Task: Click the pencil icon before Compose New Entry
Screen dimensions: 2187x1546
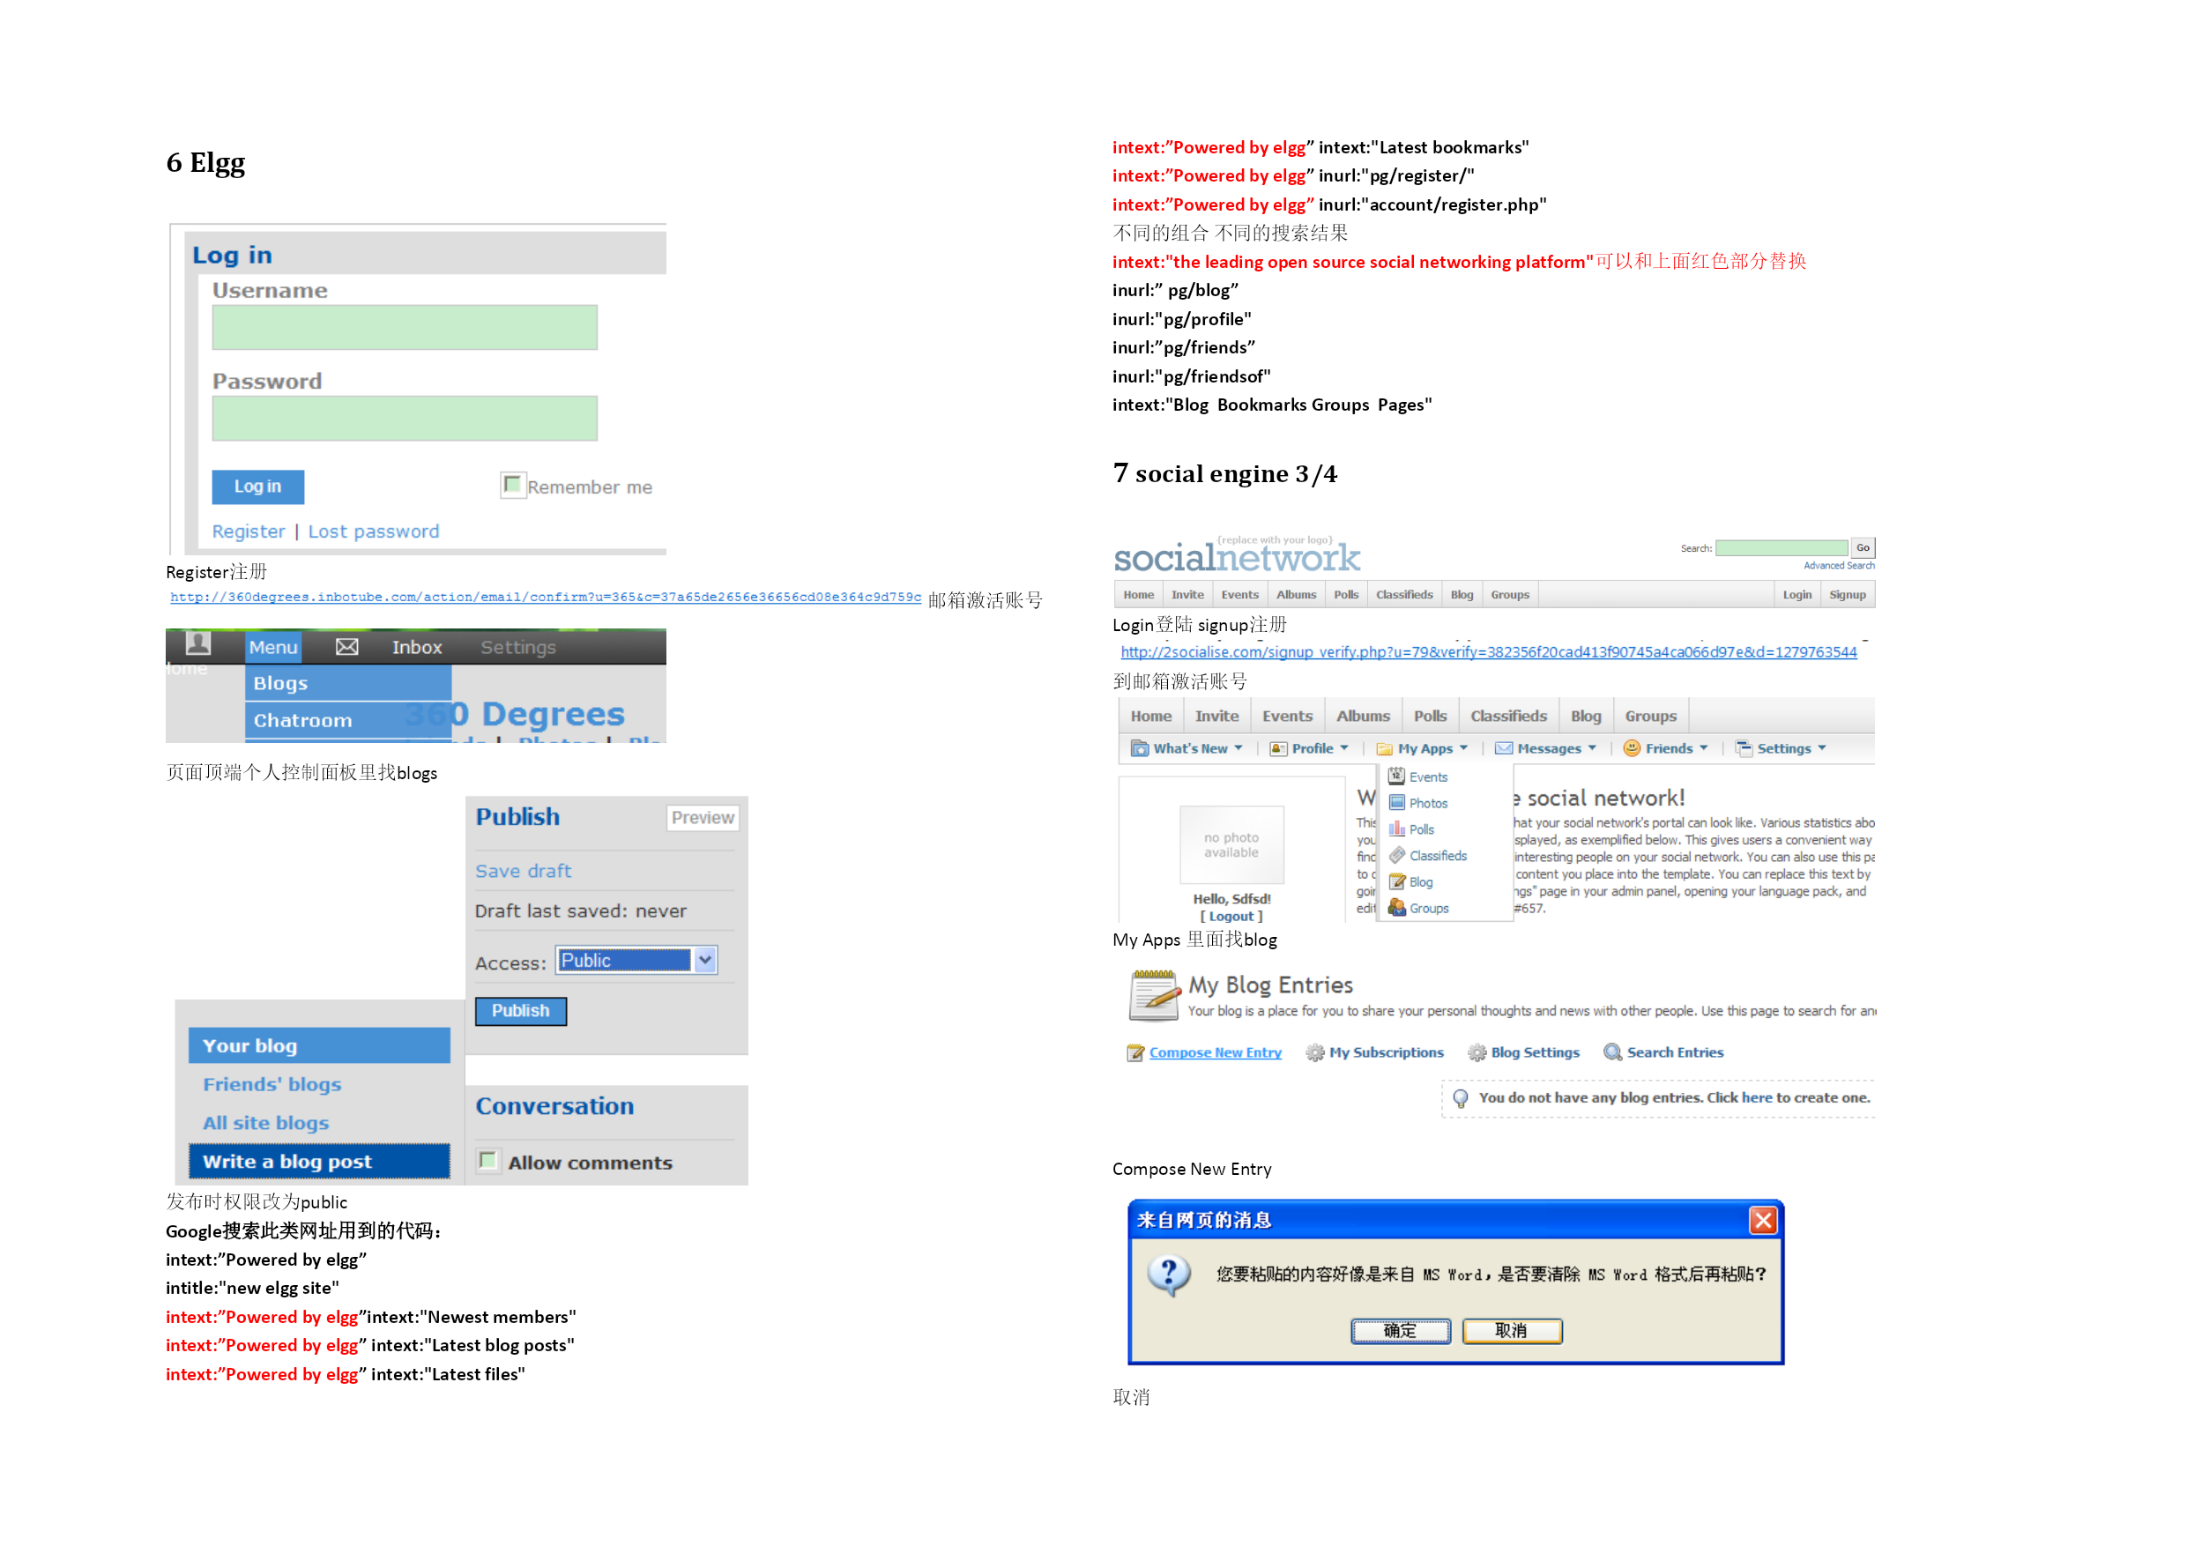Action: [1135, 1052]
